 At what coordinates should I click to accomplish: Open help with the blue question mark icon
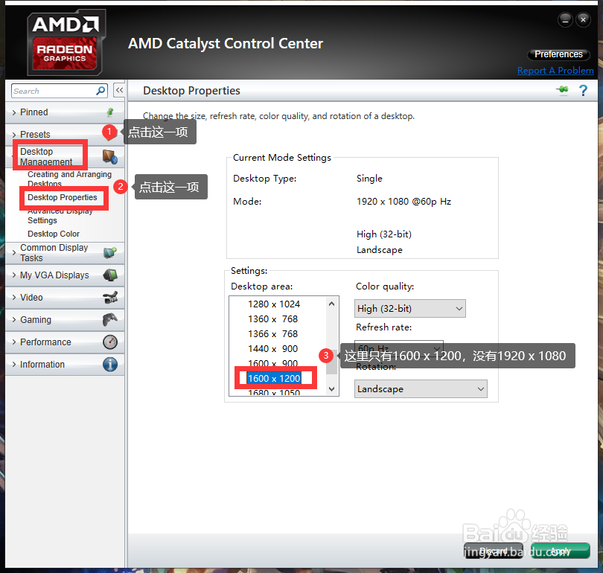point(583,89)
